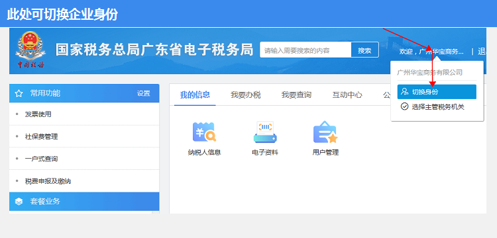Open the 用户管理 icon

pos(325,132)
